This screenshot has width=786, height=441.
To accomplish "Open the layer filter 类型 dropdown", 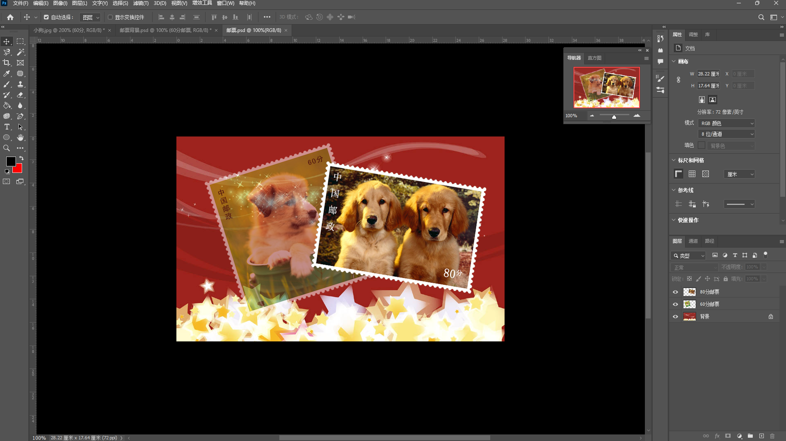I will [x=688, y=255].
